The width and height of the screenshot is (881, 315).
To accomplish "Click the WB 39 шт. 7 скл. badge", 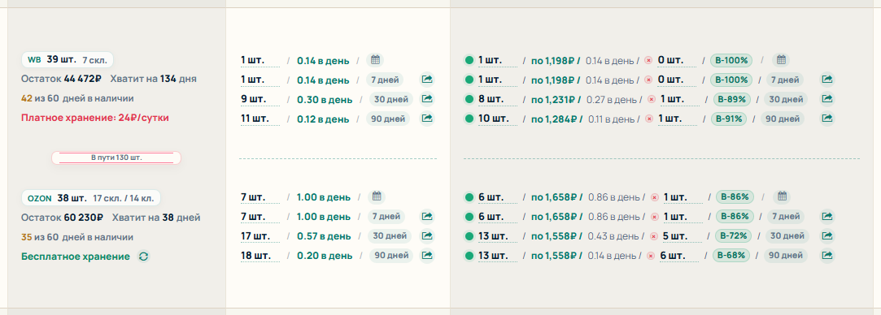I will [x=68, y=59].
